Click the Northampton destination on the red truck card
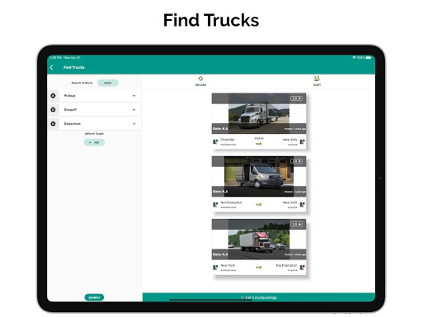The height and width of the screenshot is (317, 422). coord(287,266)
